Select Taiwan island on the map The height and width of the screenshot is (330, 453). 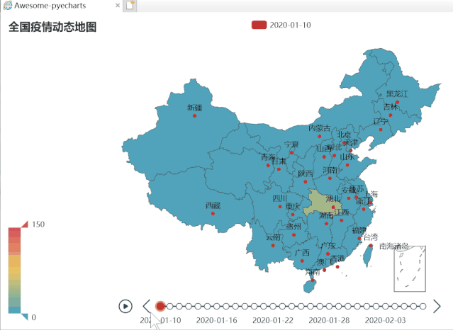tap(367, 256)
